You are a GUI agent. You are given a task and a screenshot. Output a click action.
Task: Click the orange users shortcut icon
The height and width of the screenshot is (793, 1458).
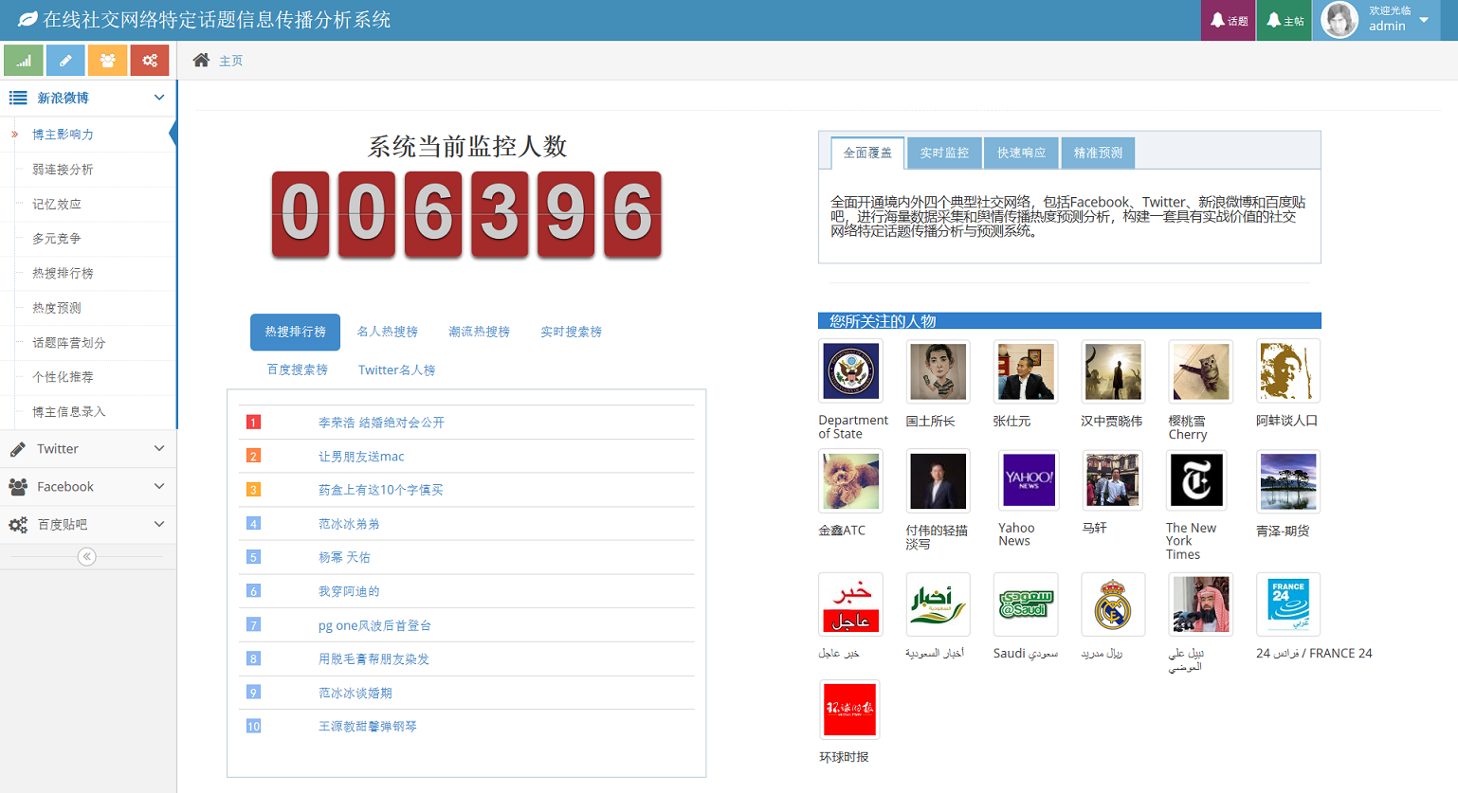[107, 61]
